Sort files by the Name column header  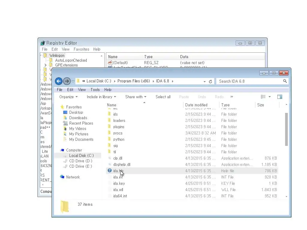tap(145, 105)
